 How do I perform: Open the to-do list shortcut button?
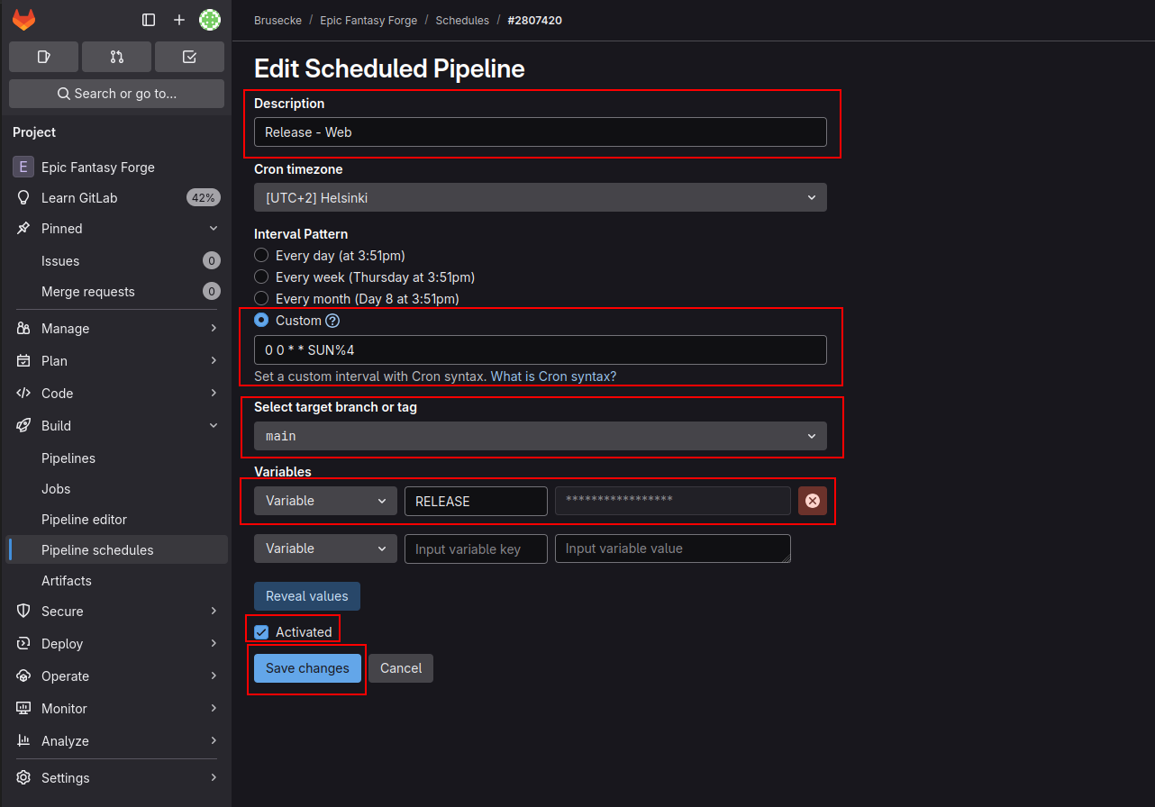[189, 57]
